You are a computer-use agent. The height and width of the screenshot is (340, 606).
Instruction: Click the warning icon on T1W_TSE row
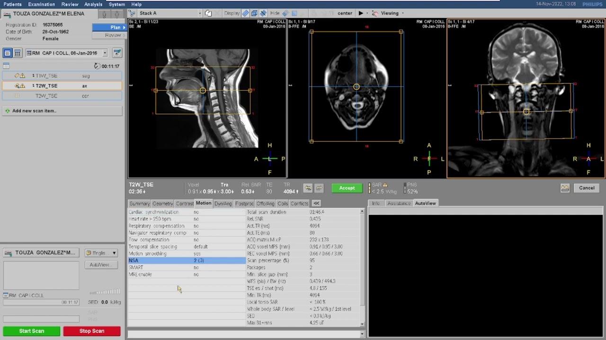[x=22, y=76]
